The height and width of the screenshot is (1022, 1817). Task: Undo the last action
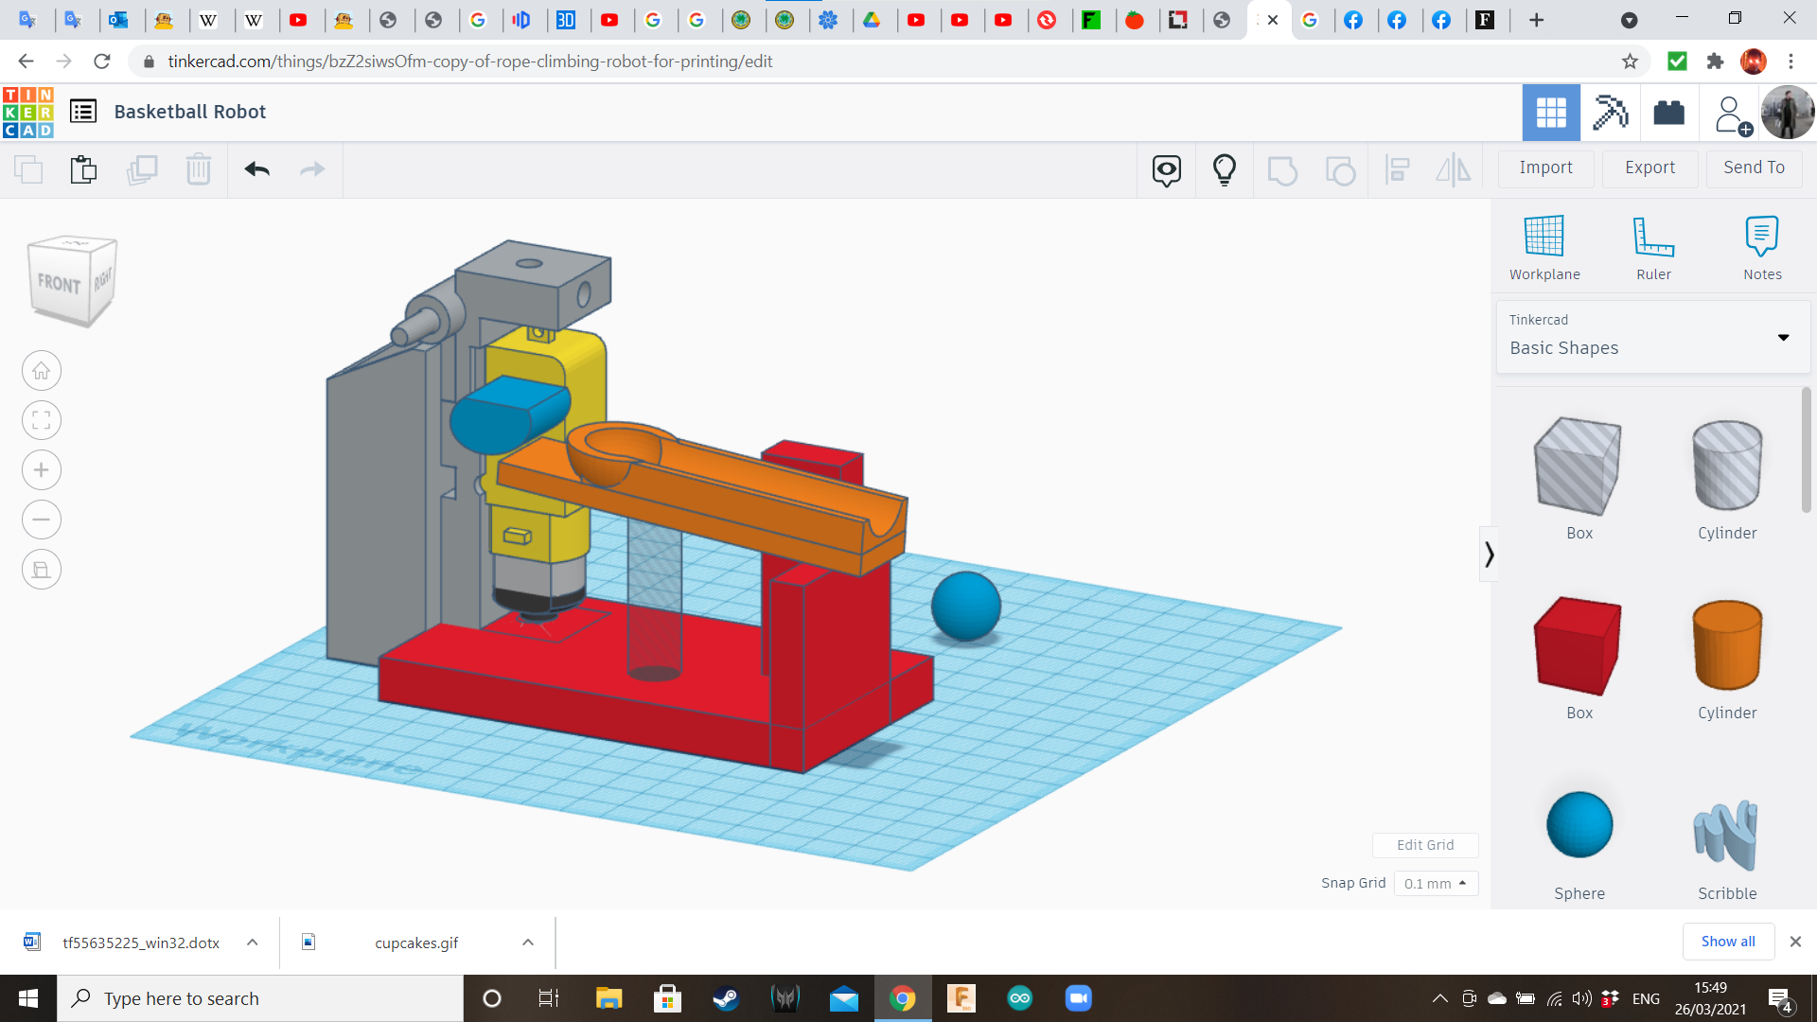[x=256, y=169]
